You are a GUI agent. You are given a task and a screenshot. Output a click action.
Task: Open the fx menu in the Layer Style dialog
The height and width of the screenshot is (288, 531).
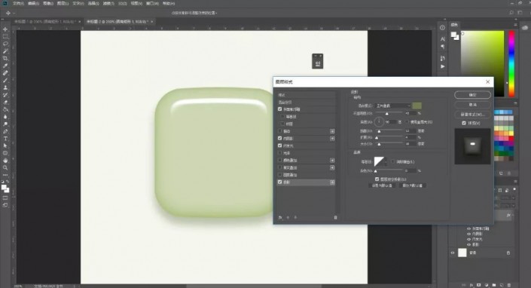coord(280,218)
